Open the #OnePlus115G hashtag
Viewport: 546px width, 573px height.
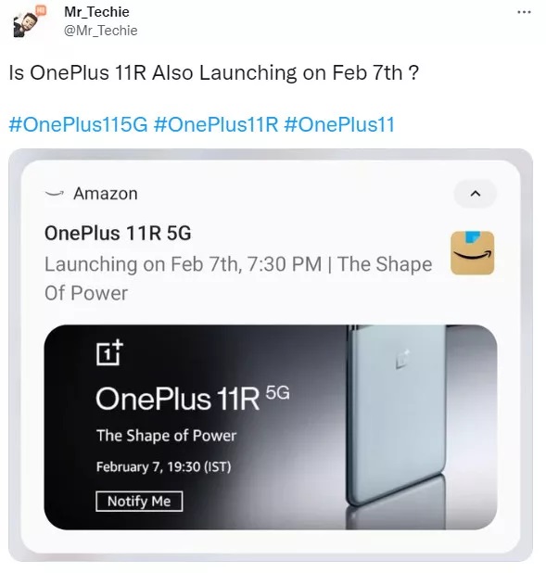78,124
